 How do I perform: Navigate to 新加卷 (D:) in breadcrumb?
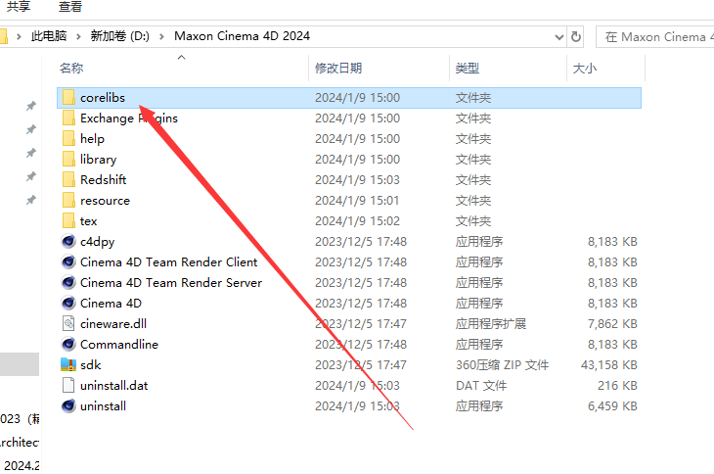click(x=119, y=36)
